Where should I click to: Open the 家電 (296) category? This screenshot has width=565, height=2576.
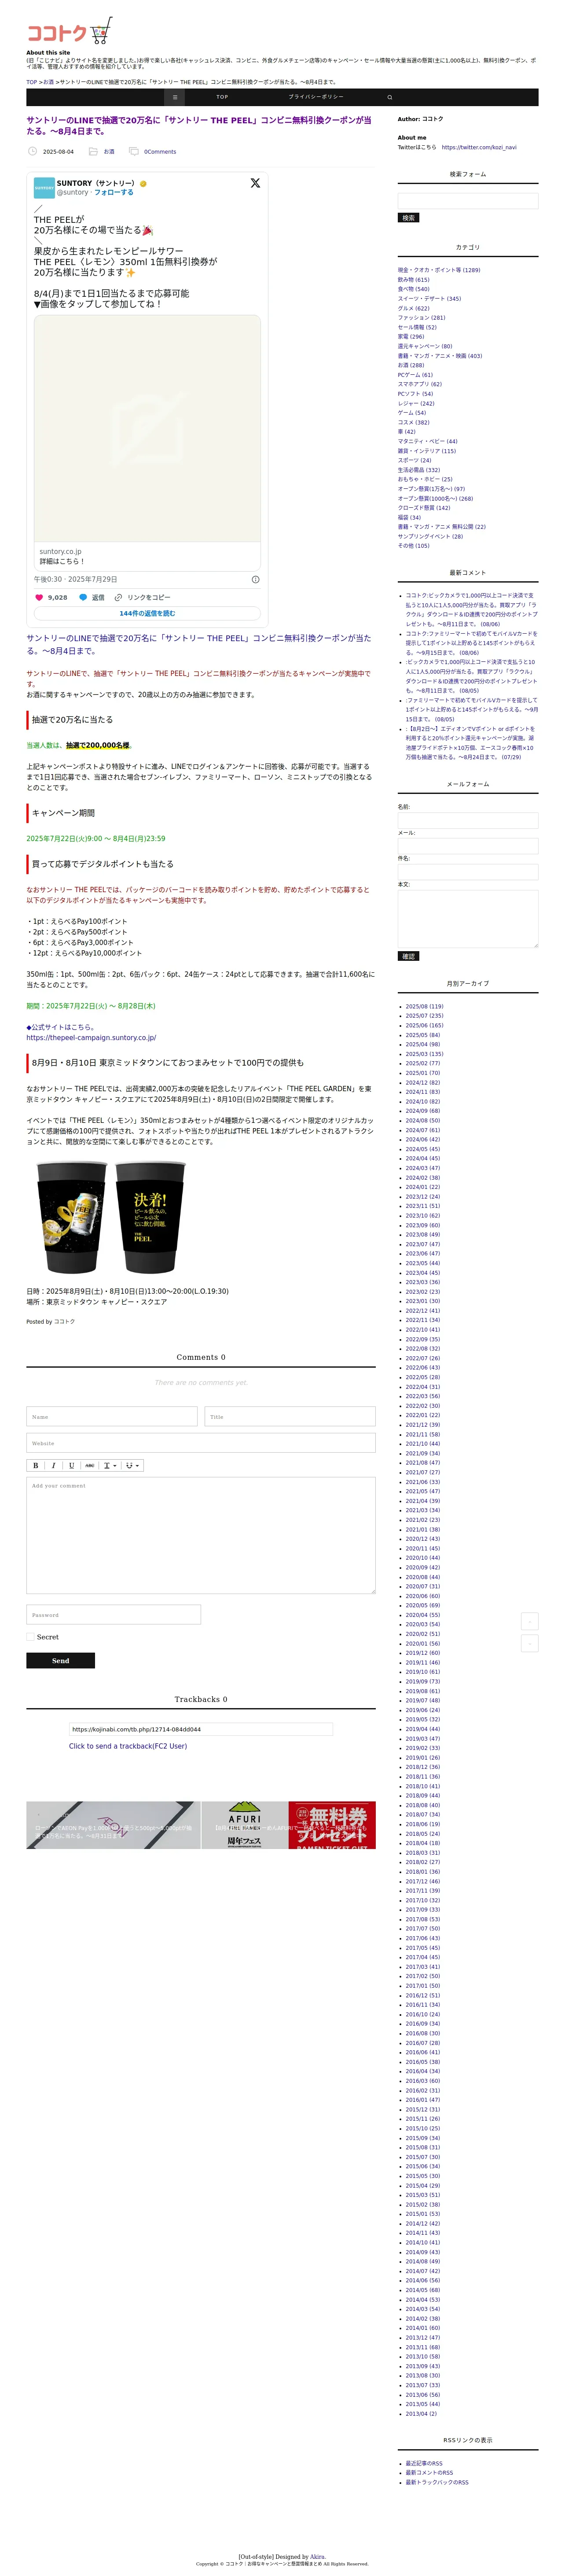pyautogui.click(x=411, y=336)
